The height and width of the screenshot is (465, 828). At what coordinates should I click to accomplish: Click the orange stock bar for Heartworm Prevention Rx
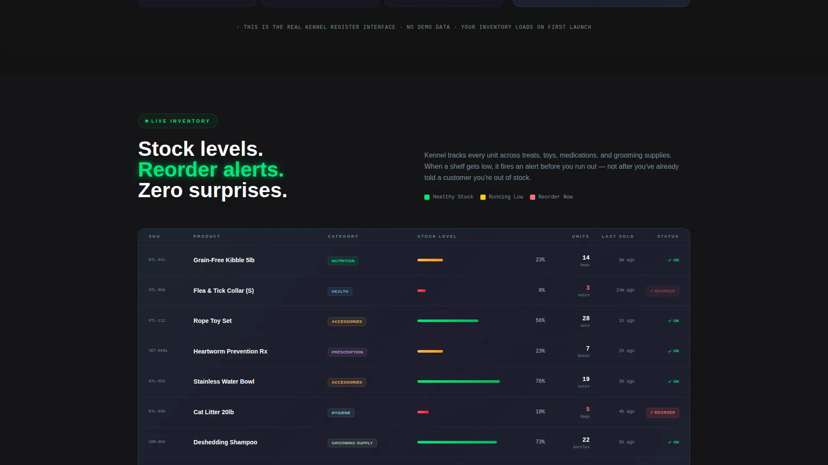(x=430, y=351)
